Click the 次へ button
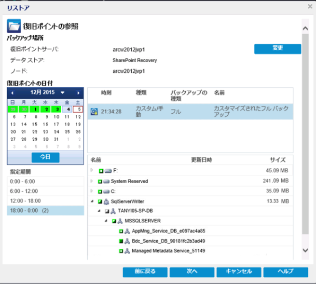Viewport: 316px width, 284px height. tap(192, 272)
